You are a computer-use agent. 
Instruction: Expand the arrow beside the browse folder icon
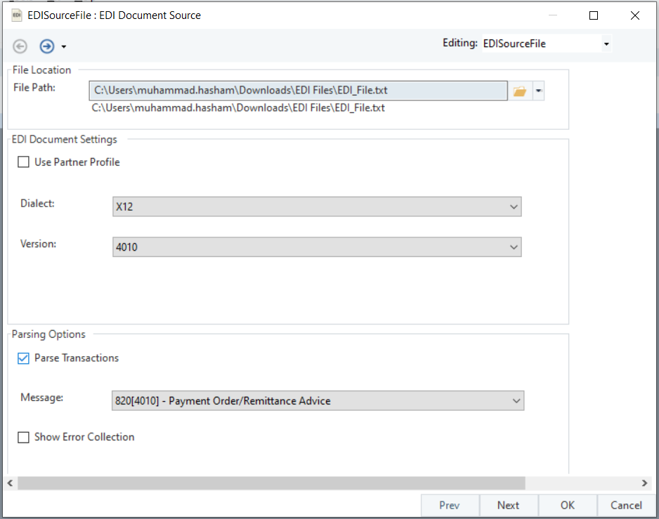pos(538,91)
